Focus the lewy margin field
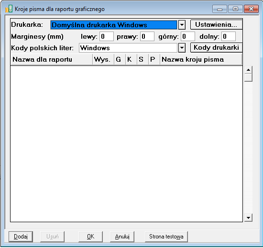 point(107,36)
